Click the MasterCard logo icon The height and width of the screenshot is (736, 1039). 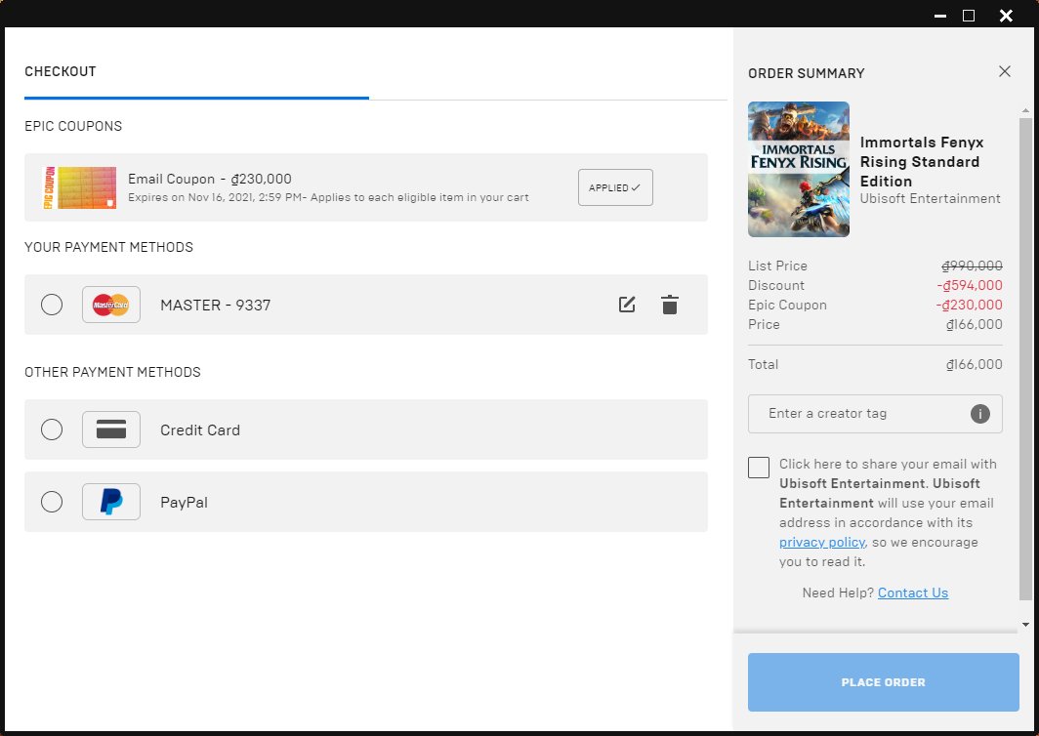111,305
